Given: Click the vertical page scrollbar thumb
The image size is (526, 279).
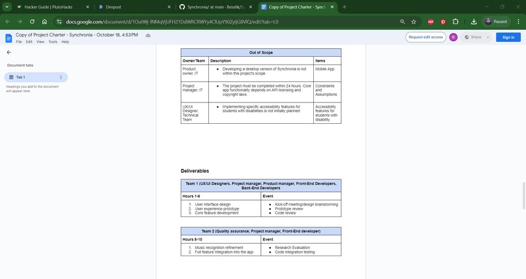Looking at the screenshot, I should point(523,196).
